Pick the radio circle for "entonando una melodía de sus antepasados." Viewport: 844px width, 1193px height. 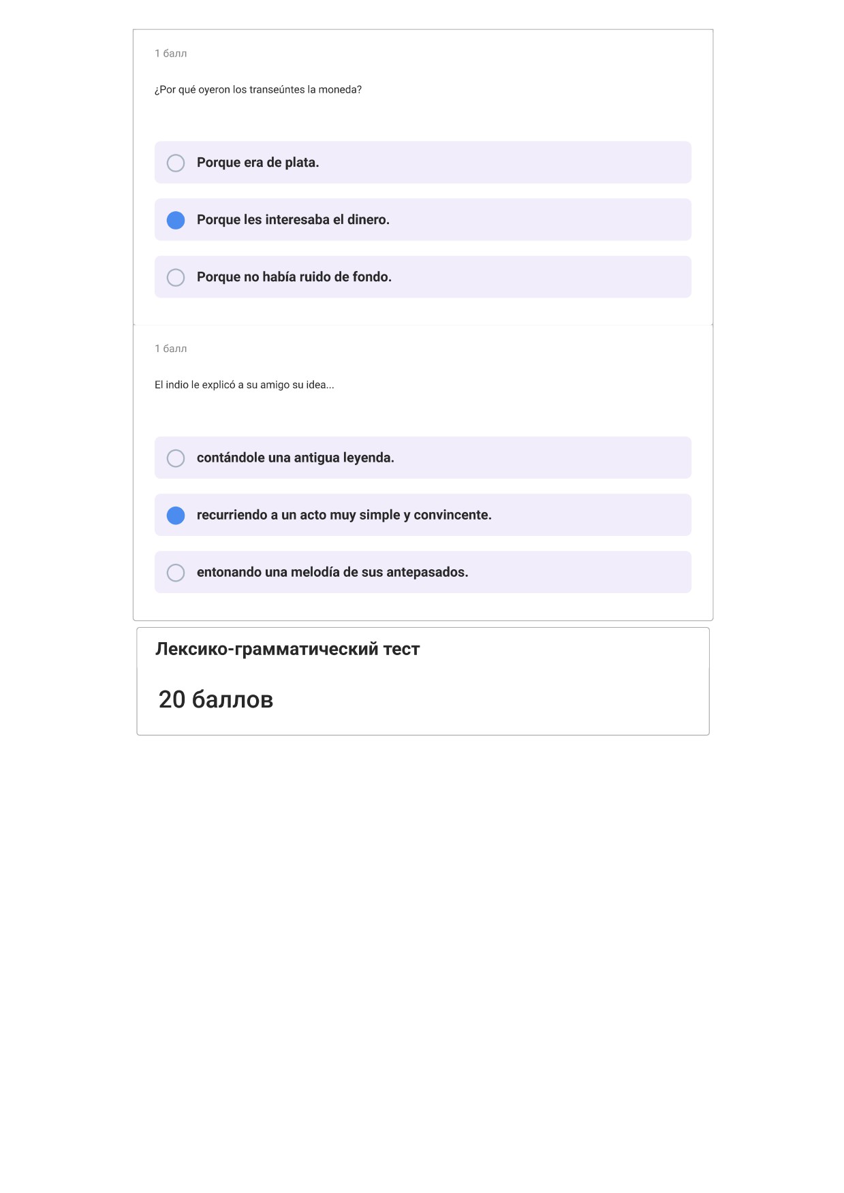click(x=176, y=573)
